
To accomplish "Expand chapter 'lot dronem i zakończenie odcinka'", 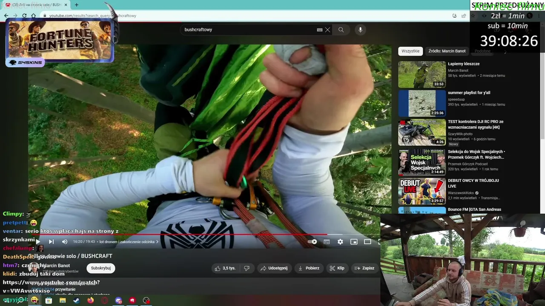I will coord(129,242).
